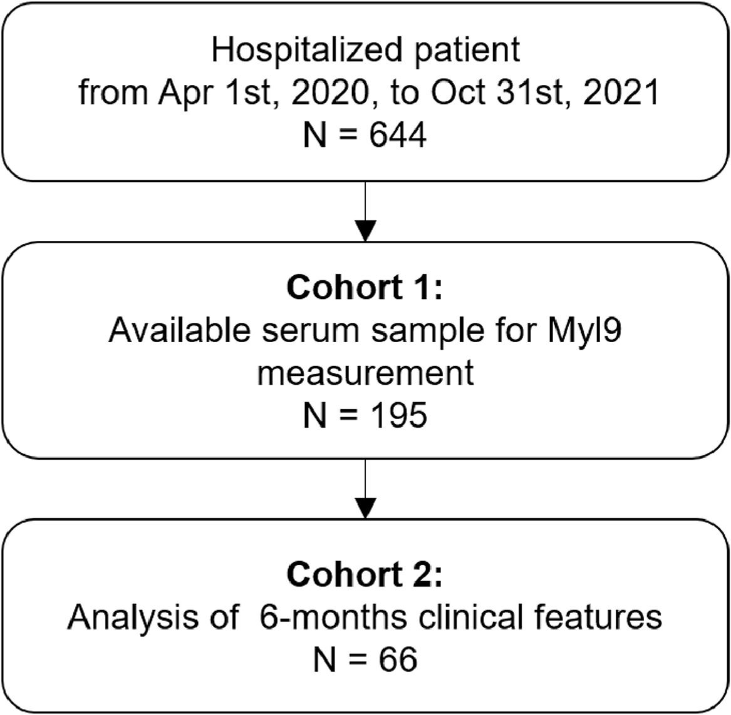Select the "Hospitalized patient" text line
Image resolution: width=731 pixels, height=715 pixels.
(x=365, y=49)
